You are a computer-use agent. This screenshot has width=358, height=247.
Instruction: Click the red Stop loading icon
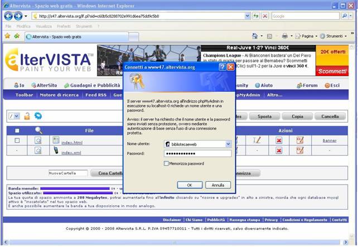265,16
